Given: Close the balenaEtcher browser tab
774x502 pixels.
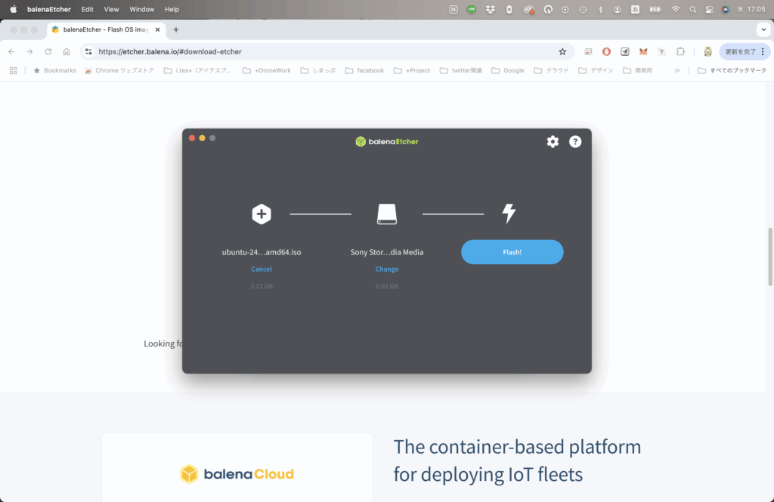Looking at the screenshot, I should [x=157, y=29].
